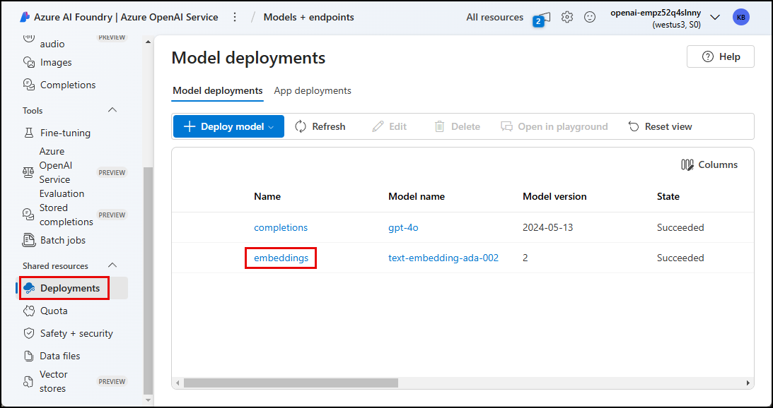773x408 pixels.
Task: Click the Succeeded state in completions row
Action: tap(680, 227)
